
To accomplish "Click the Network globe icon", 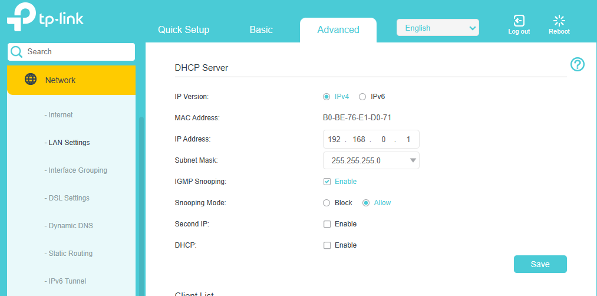I will [31, 80].
